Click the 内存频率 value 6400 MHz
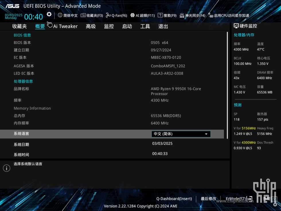This screenshot has height=211, width=281. point(160,123)
